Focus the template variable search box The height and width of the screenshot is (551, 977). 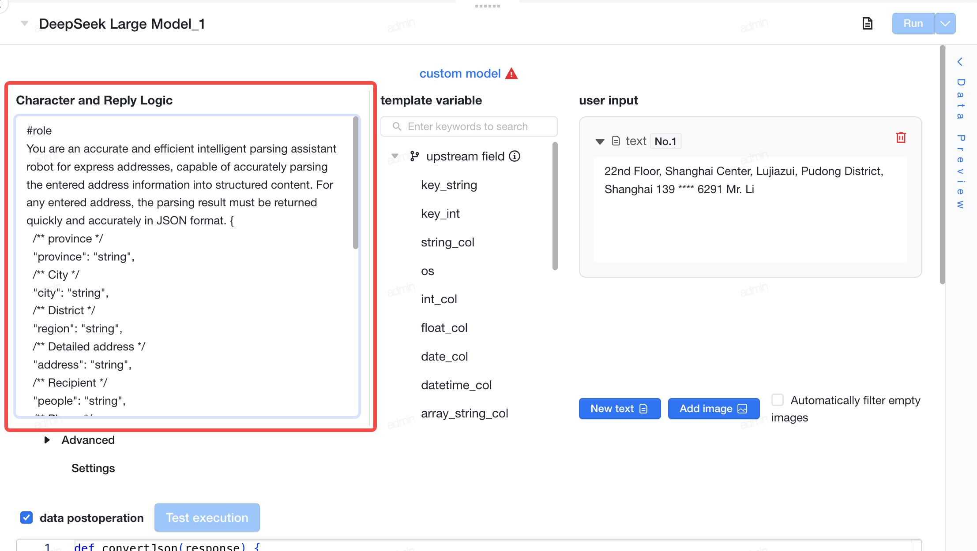[x=469, y=127]
